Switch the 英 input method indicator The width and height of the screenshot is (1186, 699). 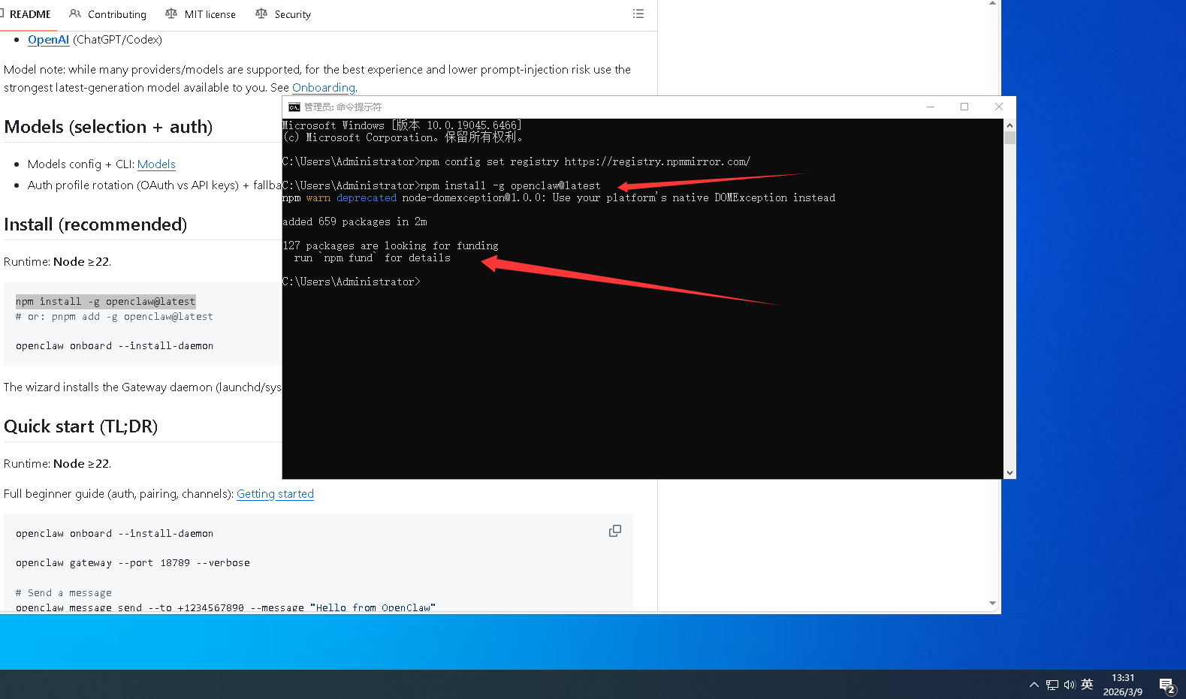pyautogui.click(x=1087, y=685)
